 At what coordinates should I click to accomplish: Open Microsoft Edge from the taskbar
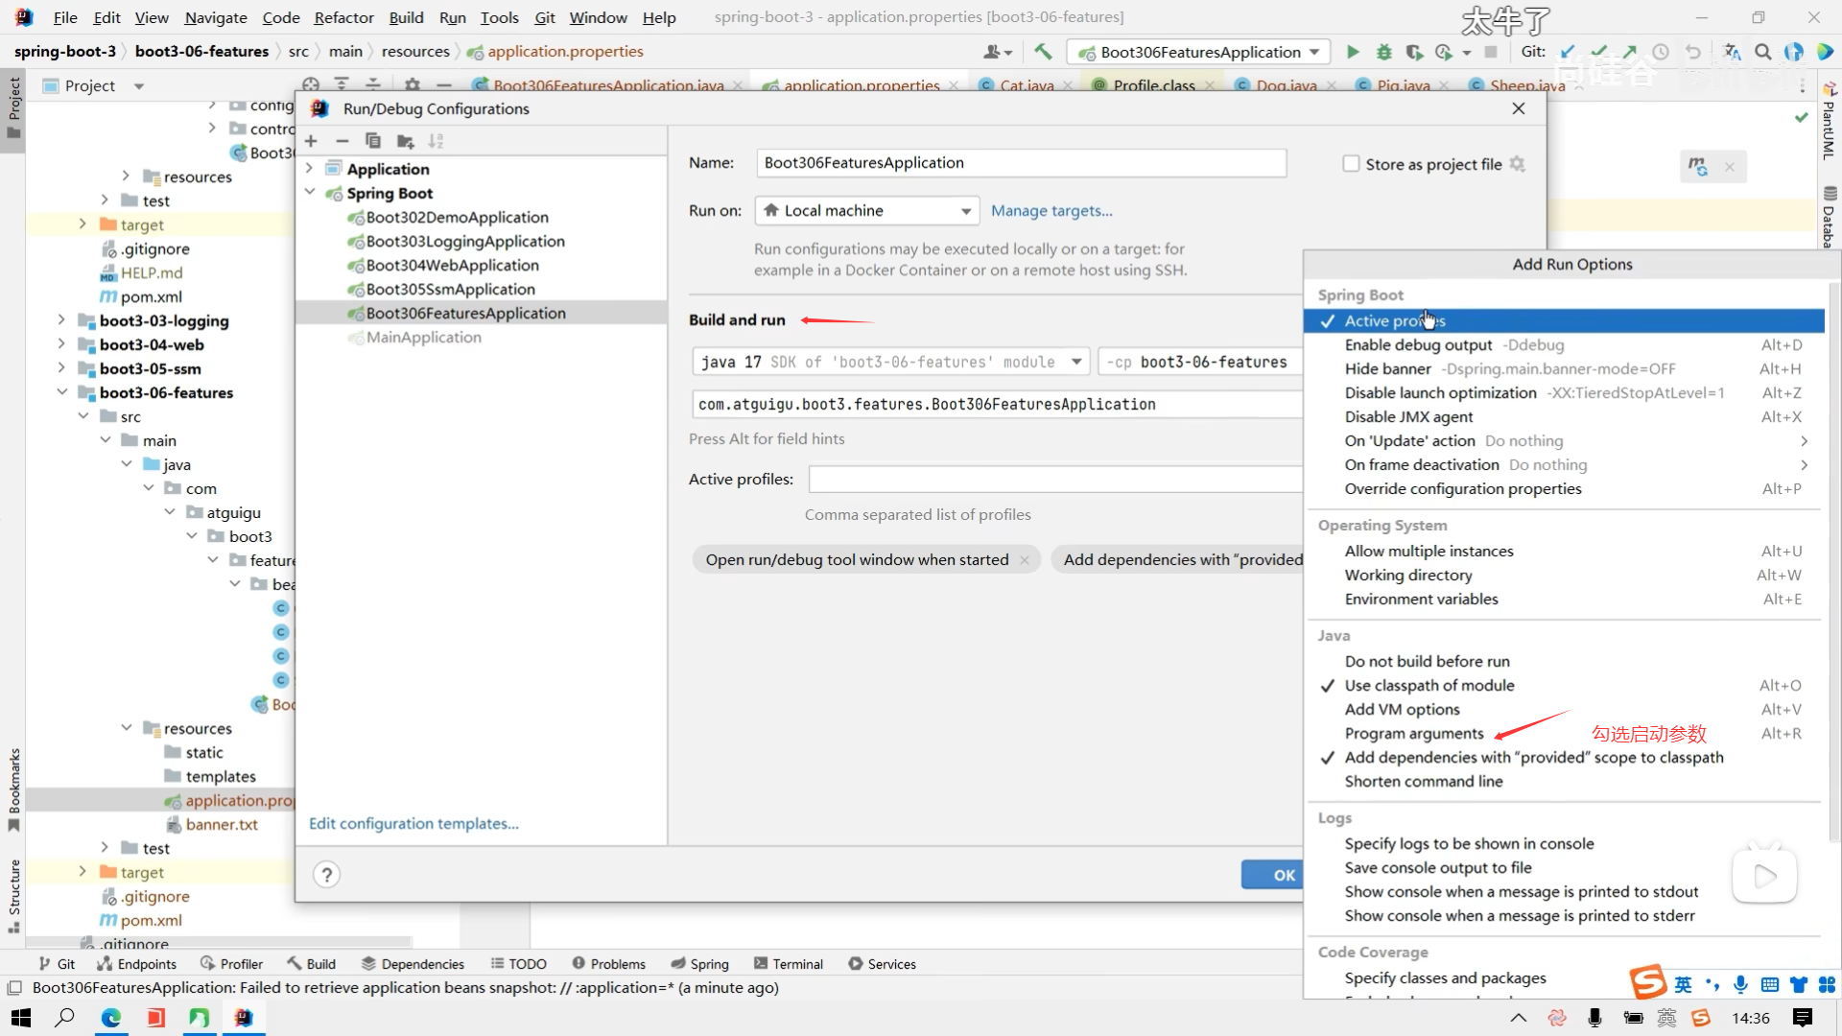(x=111, y=1018)
